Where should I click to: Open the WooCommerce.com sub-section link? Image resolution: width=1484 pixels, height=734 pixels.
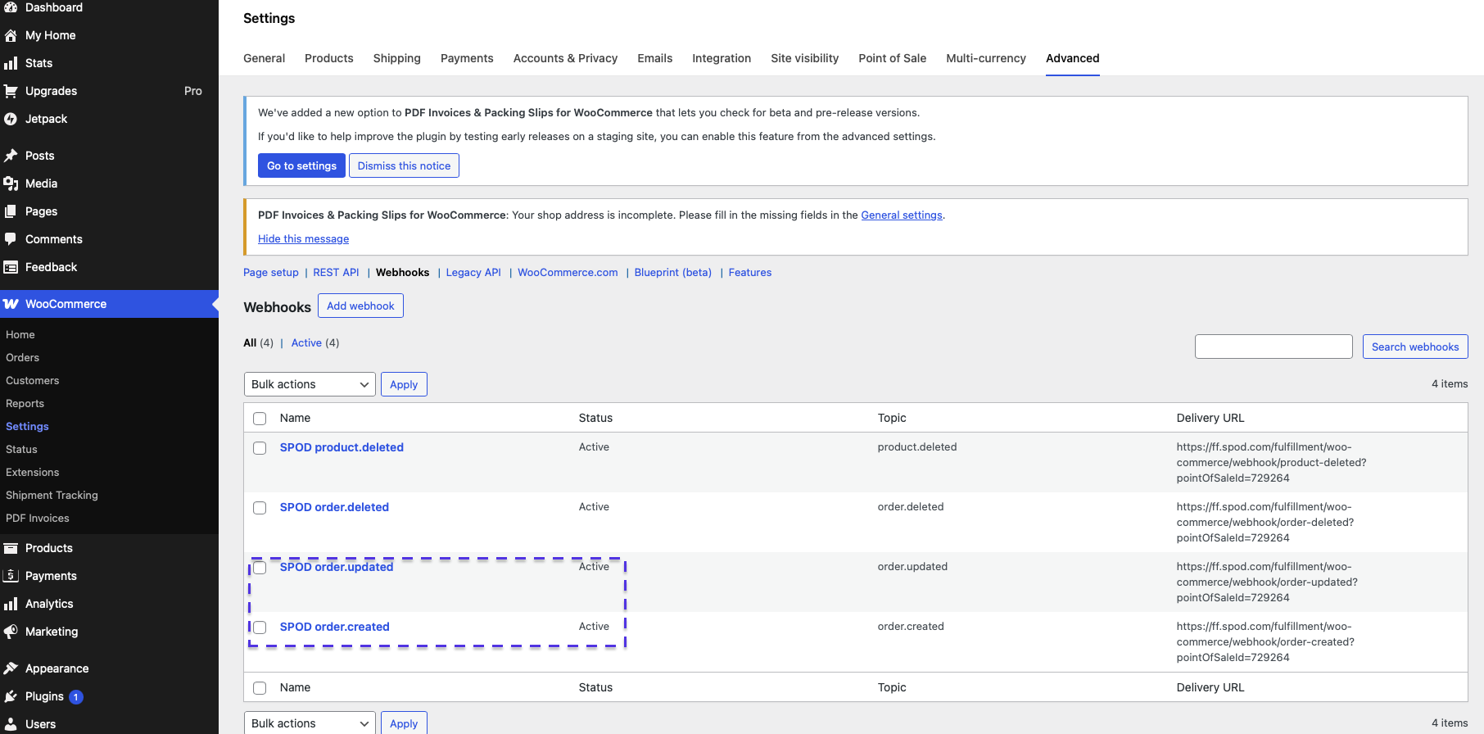click(x=568, y=272)
